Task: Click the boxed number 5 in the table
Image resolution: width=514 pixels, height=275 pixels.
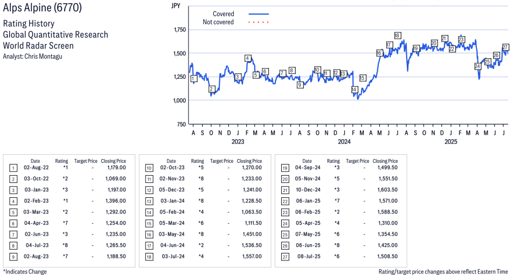Action: [x=13, y=212]
